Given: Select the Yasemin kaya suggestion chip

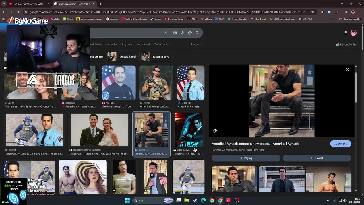Looking at the screenshot, I should tap(157, 57).
